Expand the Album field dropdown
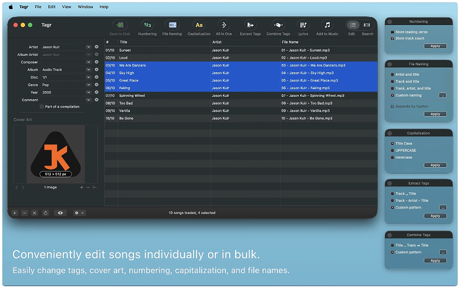 (x=88, y=69)
